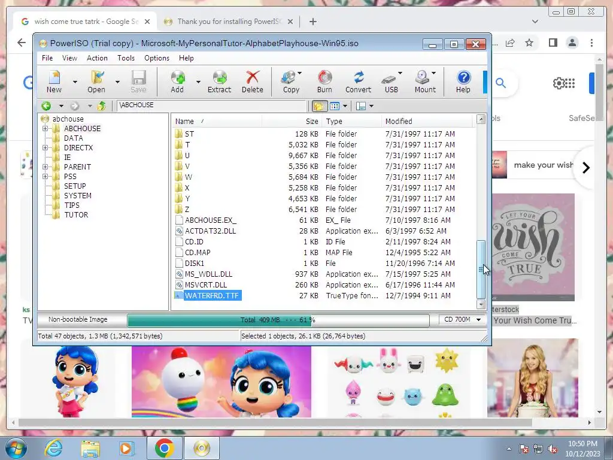Open the Options menu
The image size is (613, 460).
[157, 58]
